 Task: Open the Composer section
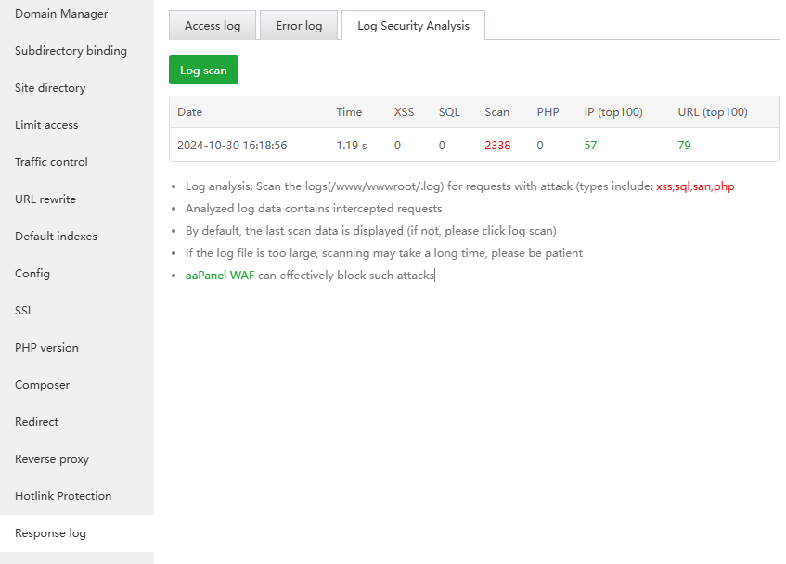42,385
